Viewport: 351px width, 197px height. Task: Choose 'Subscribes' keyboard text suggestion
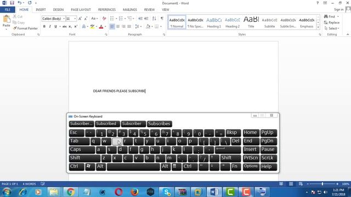[159, 124]
